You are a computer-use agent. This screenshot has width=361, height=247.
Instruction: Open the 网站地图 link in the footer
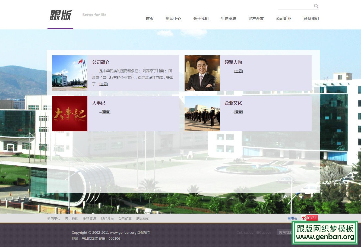(x=286, y=232)
